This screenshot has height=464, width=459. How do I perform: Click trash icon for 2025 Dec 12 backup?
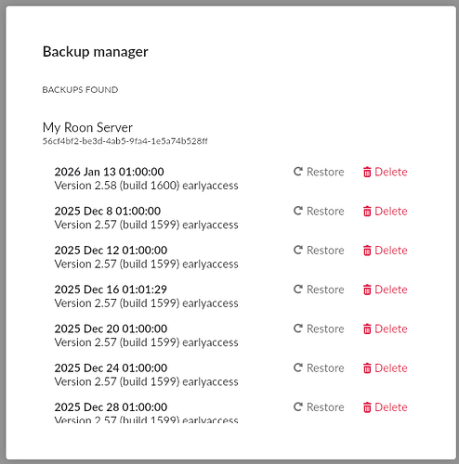367,251
